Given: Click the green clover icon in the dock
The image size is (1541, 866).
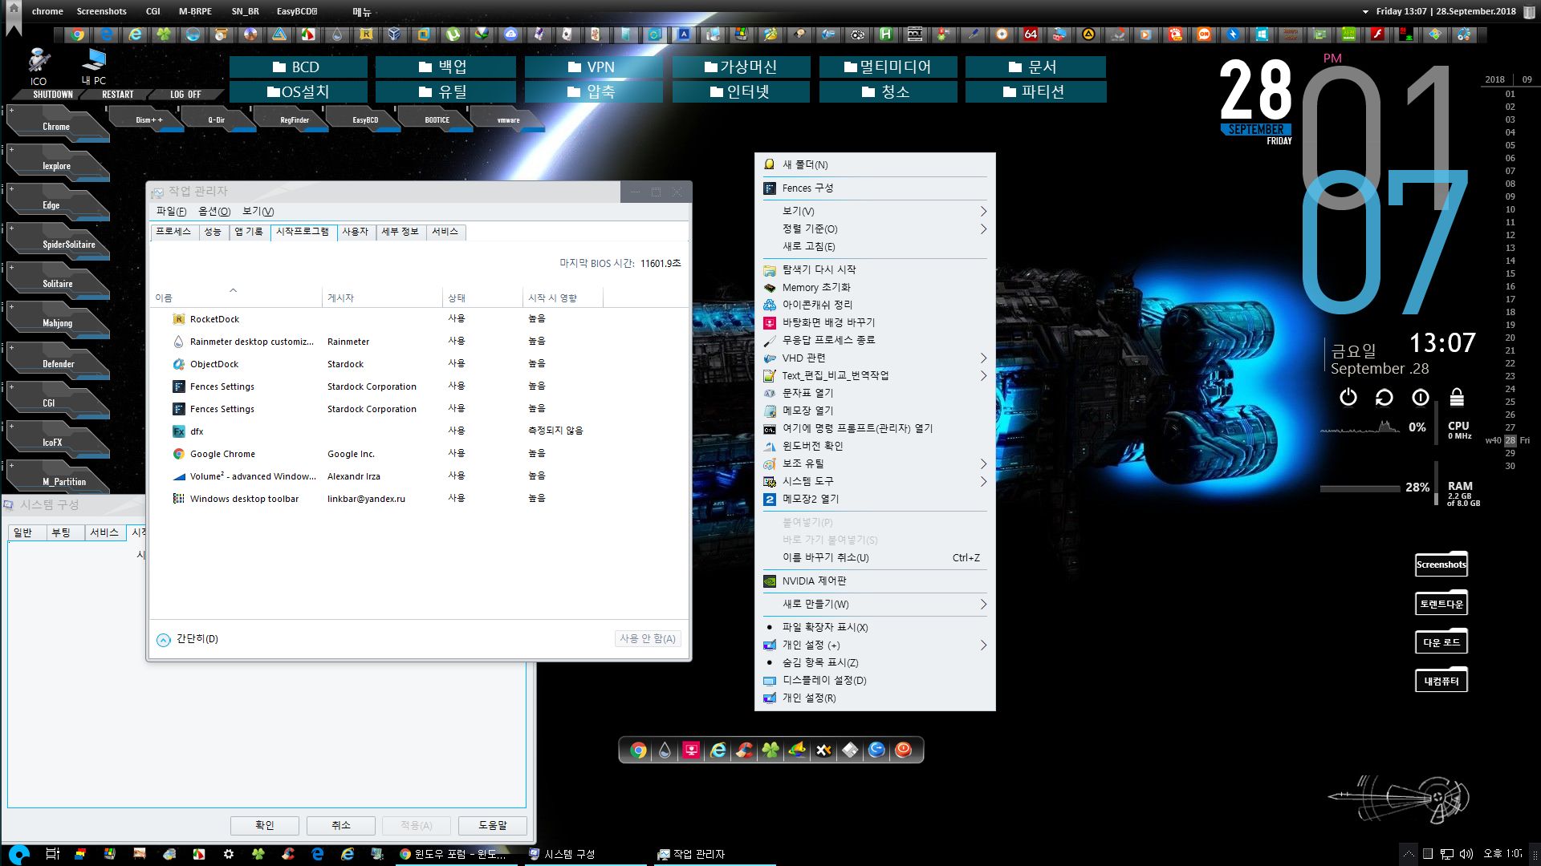Looking at the screenshot, I should (x=770, y=751).
